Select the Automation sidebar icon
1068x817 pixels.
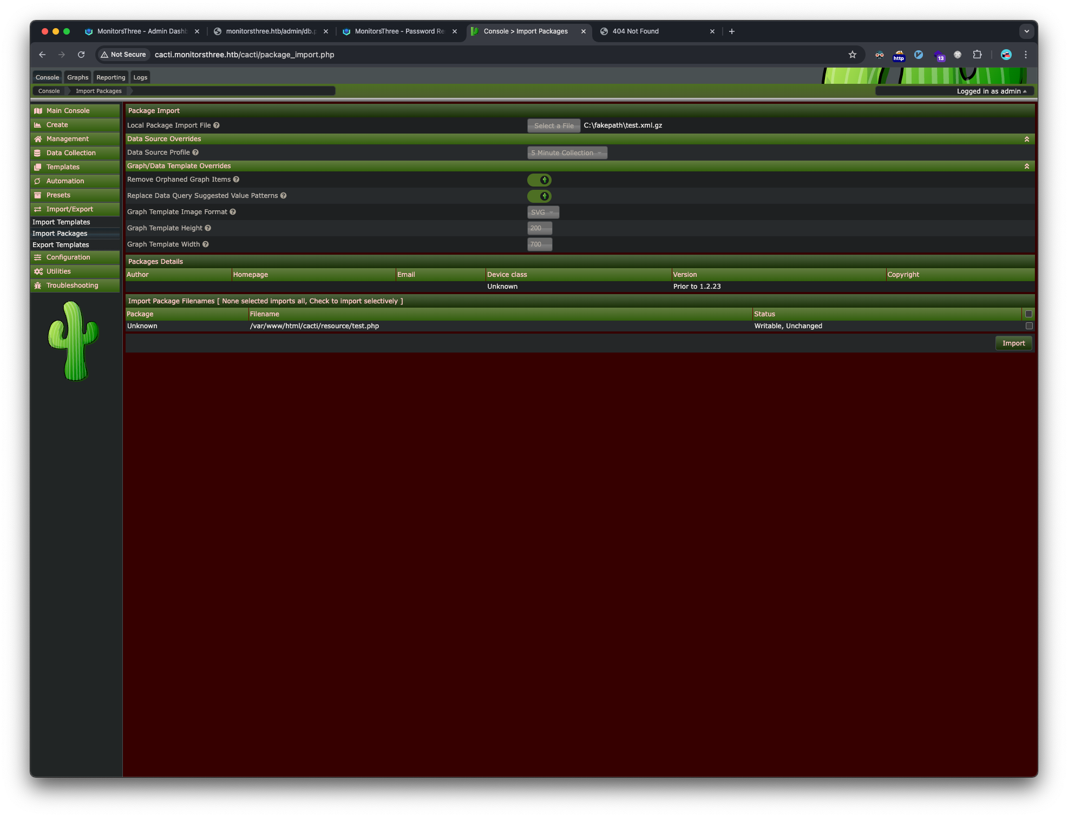(38, 181)
